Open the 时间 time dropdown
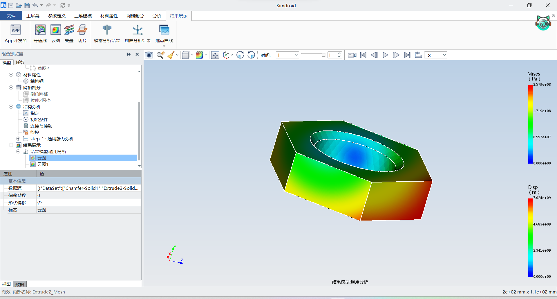This screenshot has width=557, height=299. (287, 55)
